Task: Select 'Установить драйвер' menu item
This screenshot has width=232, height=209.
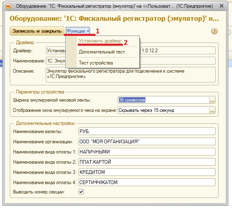Action: [x=100, y=41]
